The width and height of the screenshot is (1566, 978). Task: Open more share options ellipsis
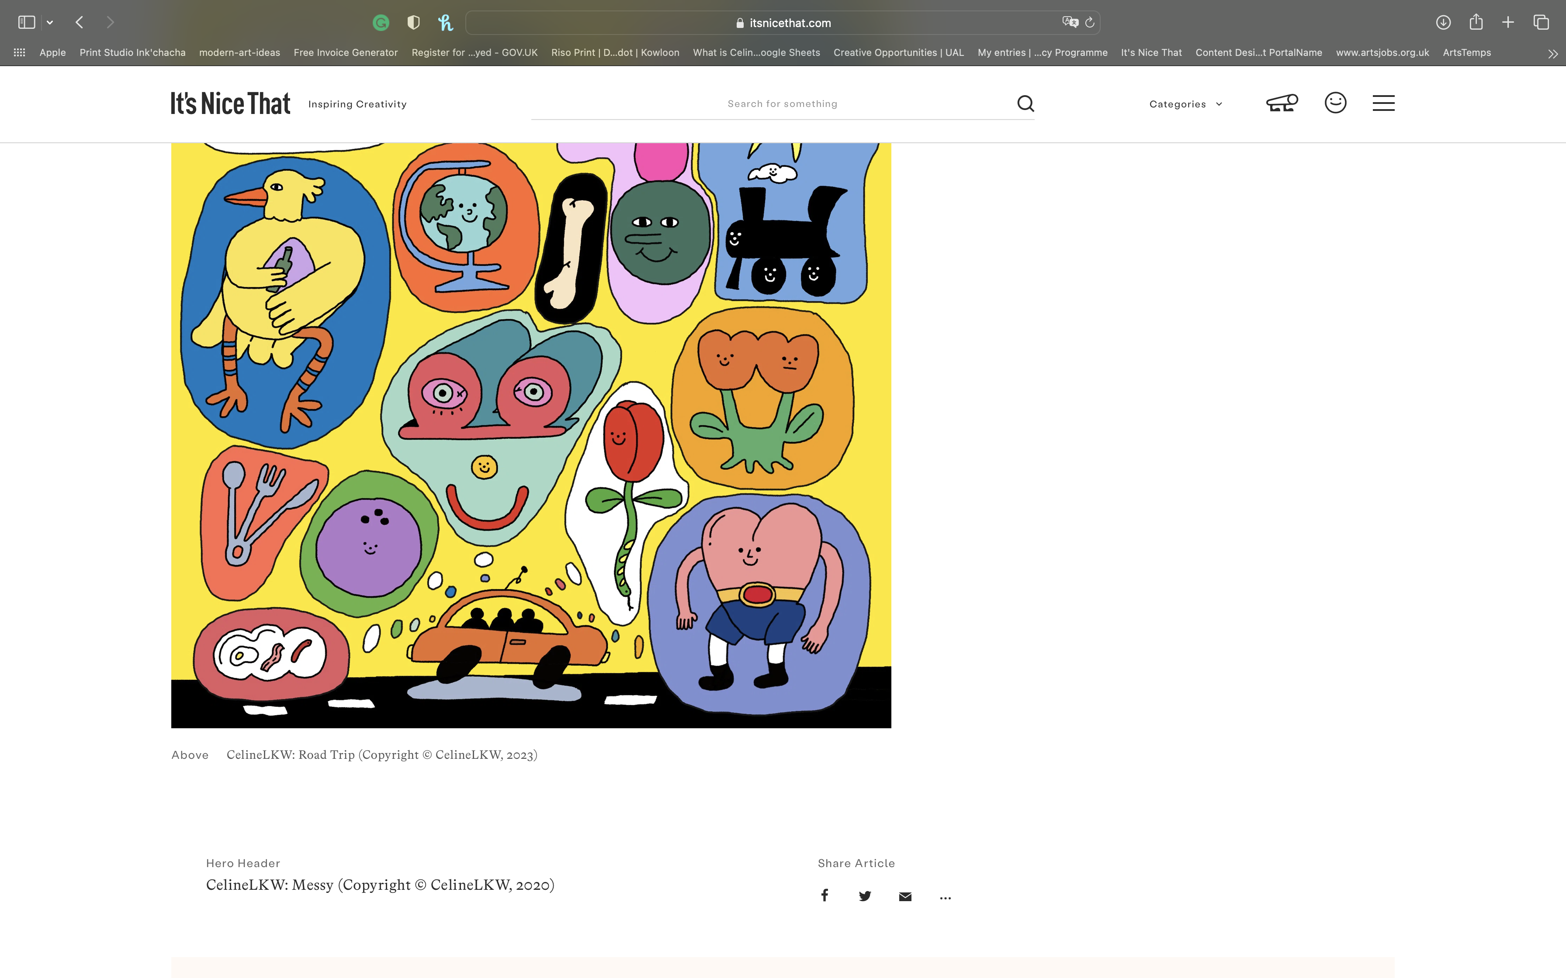click(945, 897)
